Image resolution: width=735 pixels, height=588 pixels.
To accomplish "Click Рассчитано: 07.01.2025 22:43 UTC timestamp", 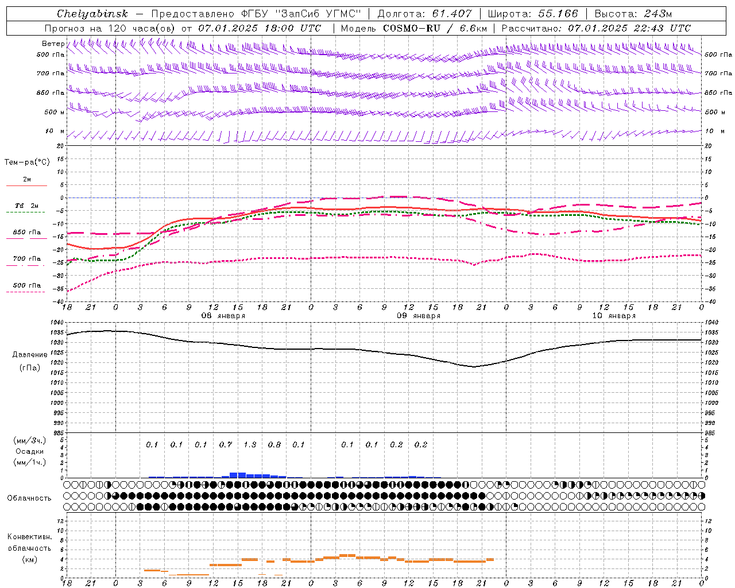I will [x=596, y=28].
